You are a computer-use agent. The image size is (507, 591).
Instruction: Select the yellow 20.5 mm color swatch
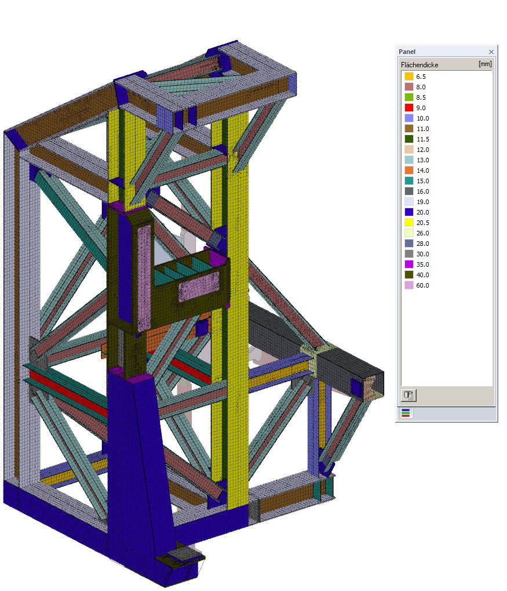(409, 223)
